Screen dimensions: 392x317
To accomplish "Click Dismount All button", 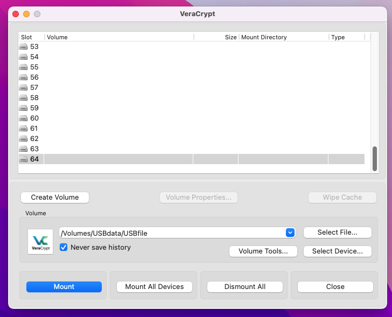I will [245, 287].
